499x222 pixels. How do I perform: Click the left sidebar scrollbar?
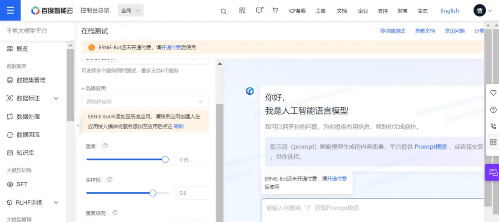click(x=70, y=85)
